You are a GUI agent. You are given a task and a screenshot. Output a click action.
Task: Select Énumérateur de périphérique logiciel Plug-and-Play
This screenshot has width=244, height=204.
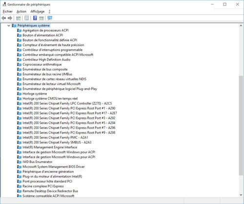point(60,89)
